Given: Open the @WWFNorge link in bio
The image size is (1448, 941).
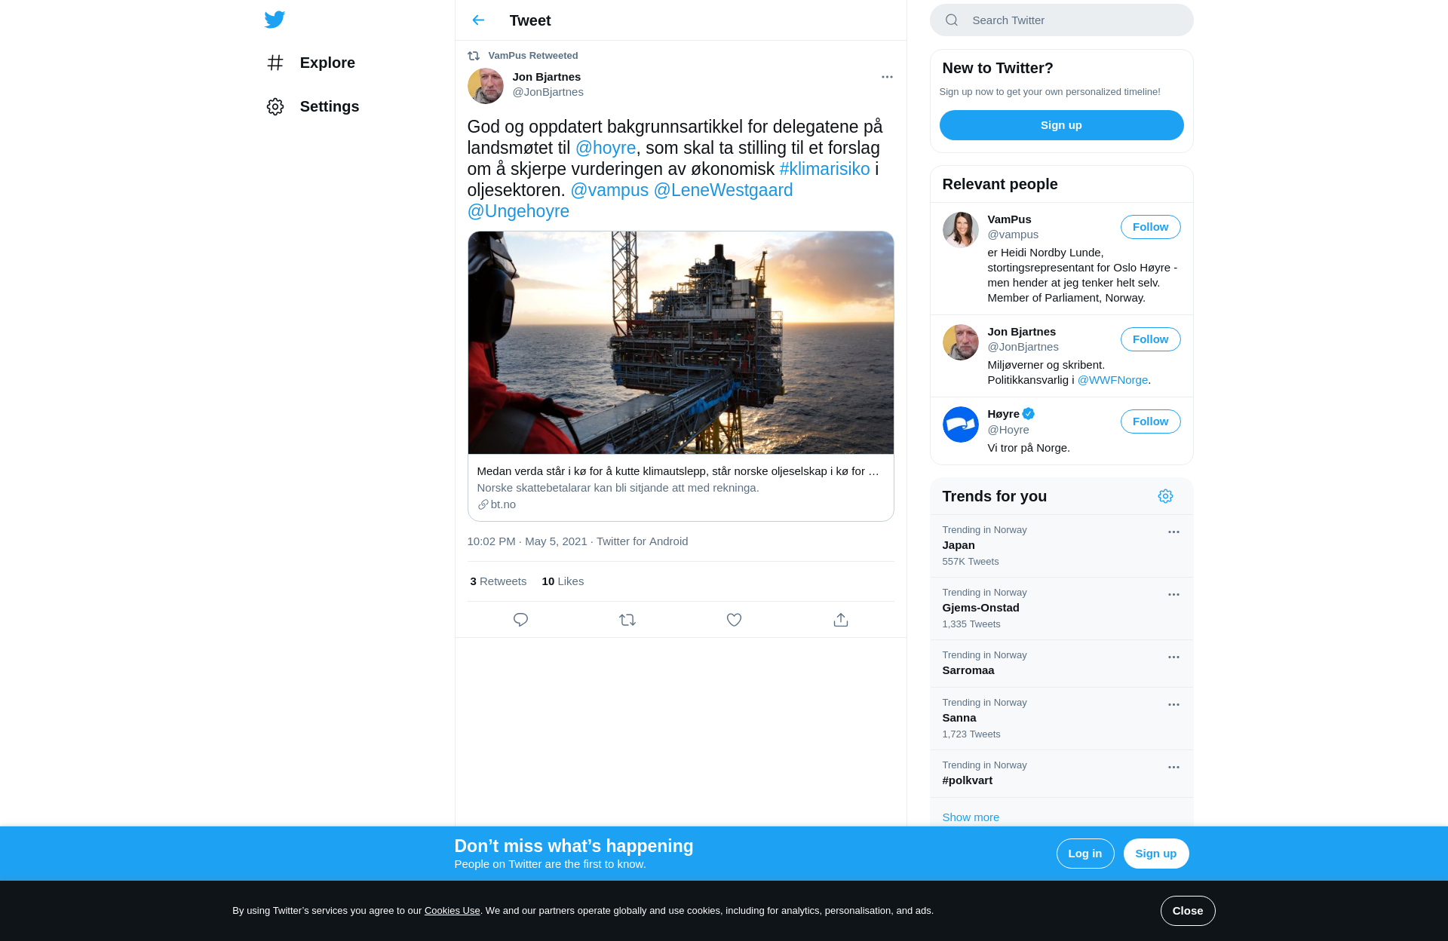Looking at the screenshot, I should coord(1112,380).
